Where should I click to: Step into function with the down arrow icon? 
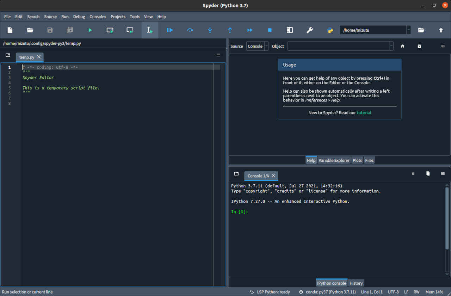(210, 30)
